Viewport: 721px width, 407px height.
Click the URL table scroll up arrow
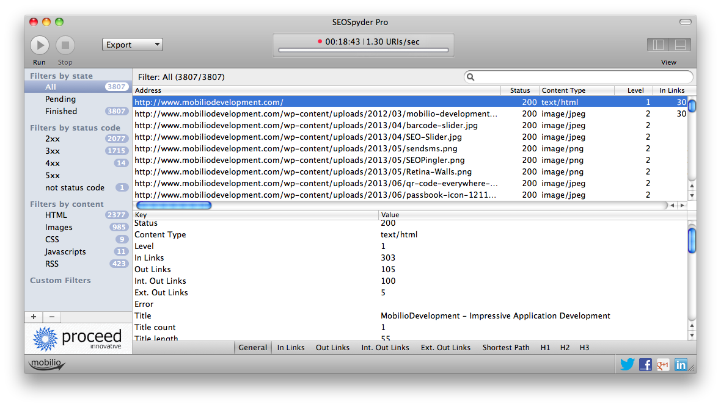click(692, 185)
